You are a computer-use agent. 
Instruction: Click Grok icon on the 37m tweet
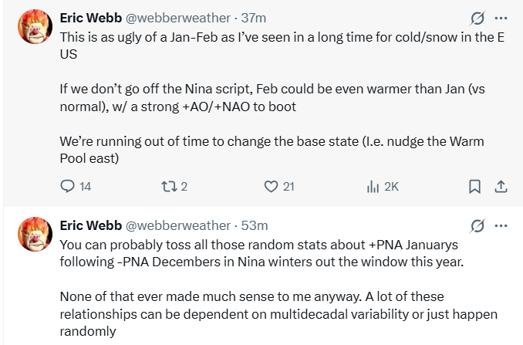(x=477, y=18)
